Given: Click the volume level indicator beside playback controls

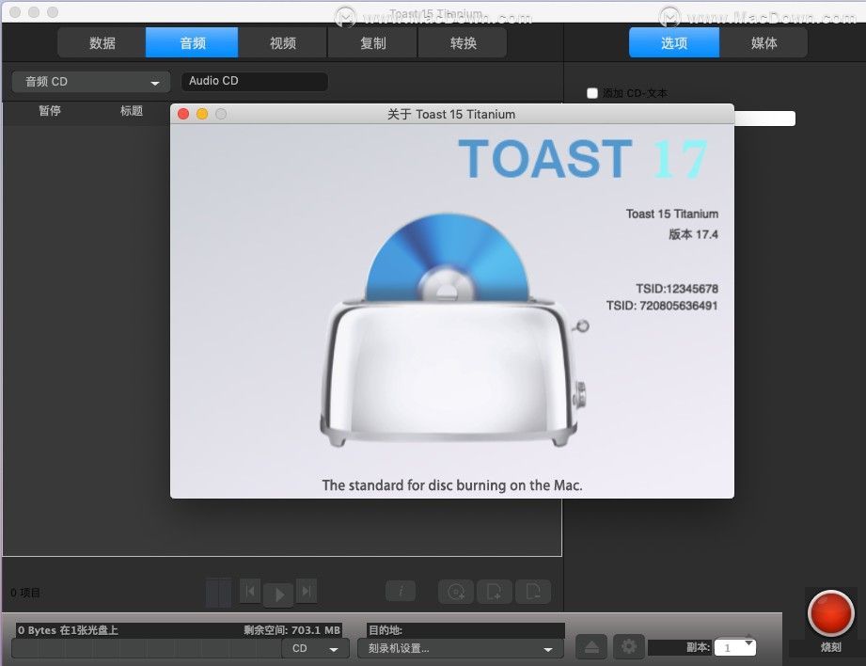Looking at the screenshot, I should coord(219,593).
